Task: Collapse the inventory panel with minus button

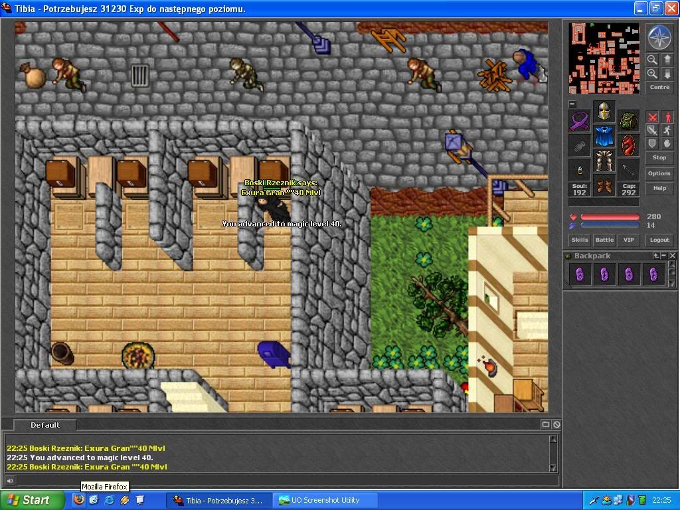Action: click(572, 104)
